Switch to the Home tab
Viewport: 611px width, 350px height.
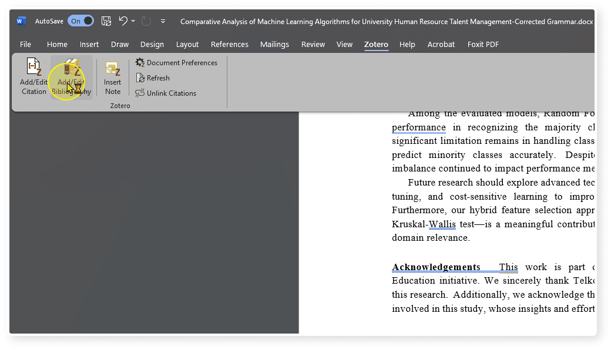click(x=58, y=45)
